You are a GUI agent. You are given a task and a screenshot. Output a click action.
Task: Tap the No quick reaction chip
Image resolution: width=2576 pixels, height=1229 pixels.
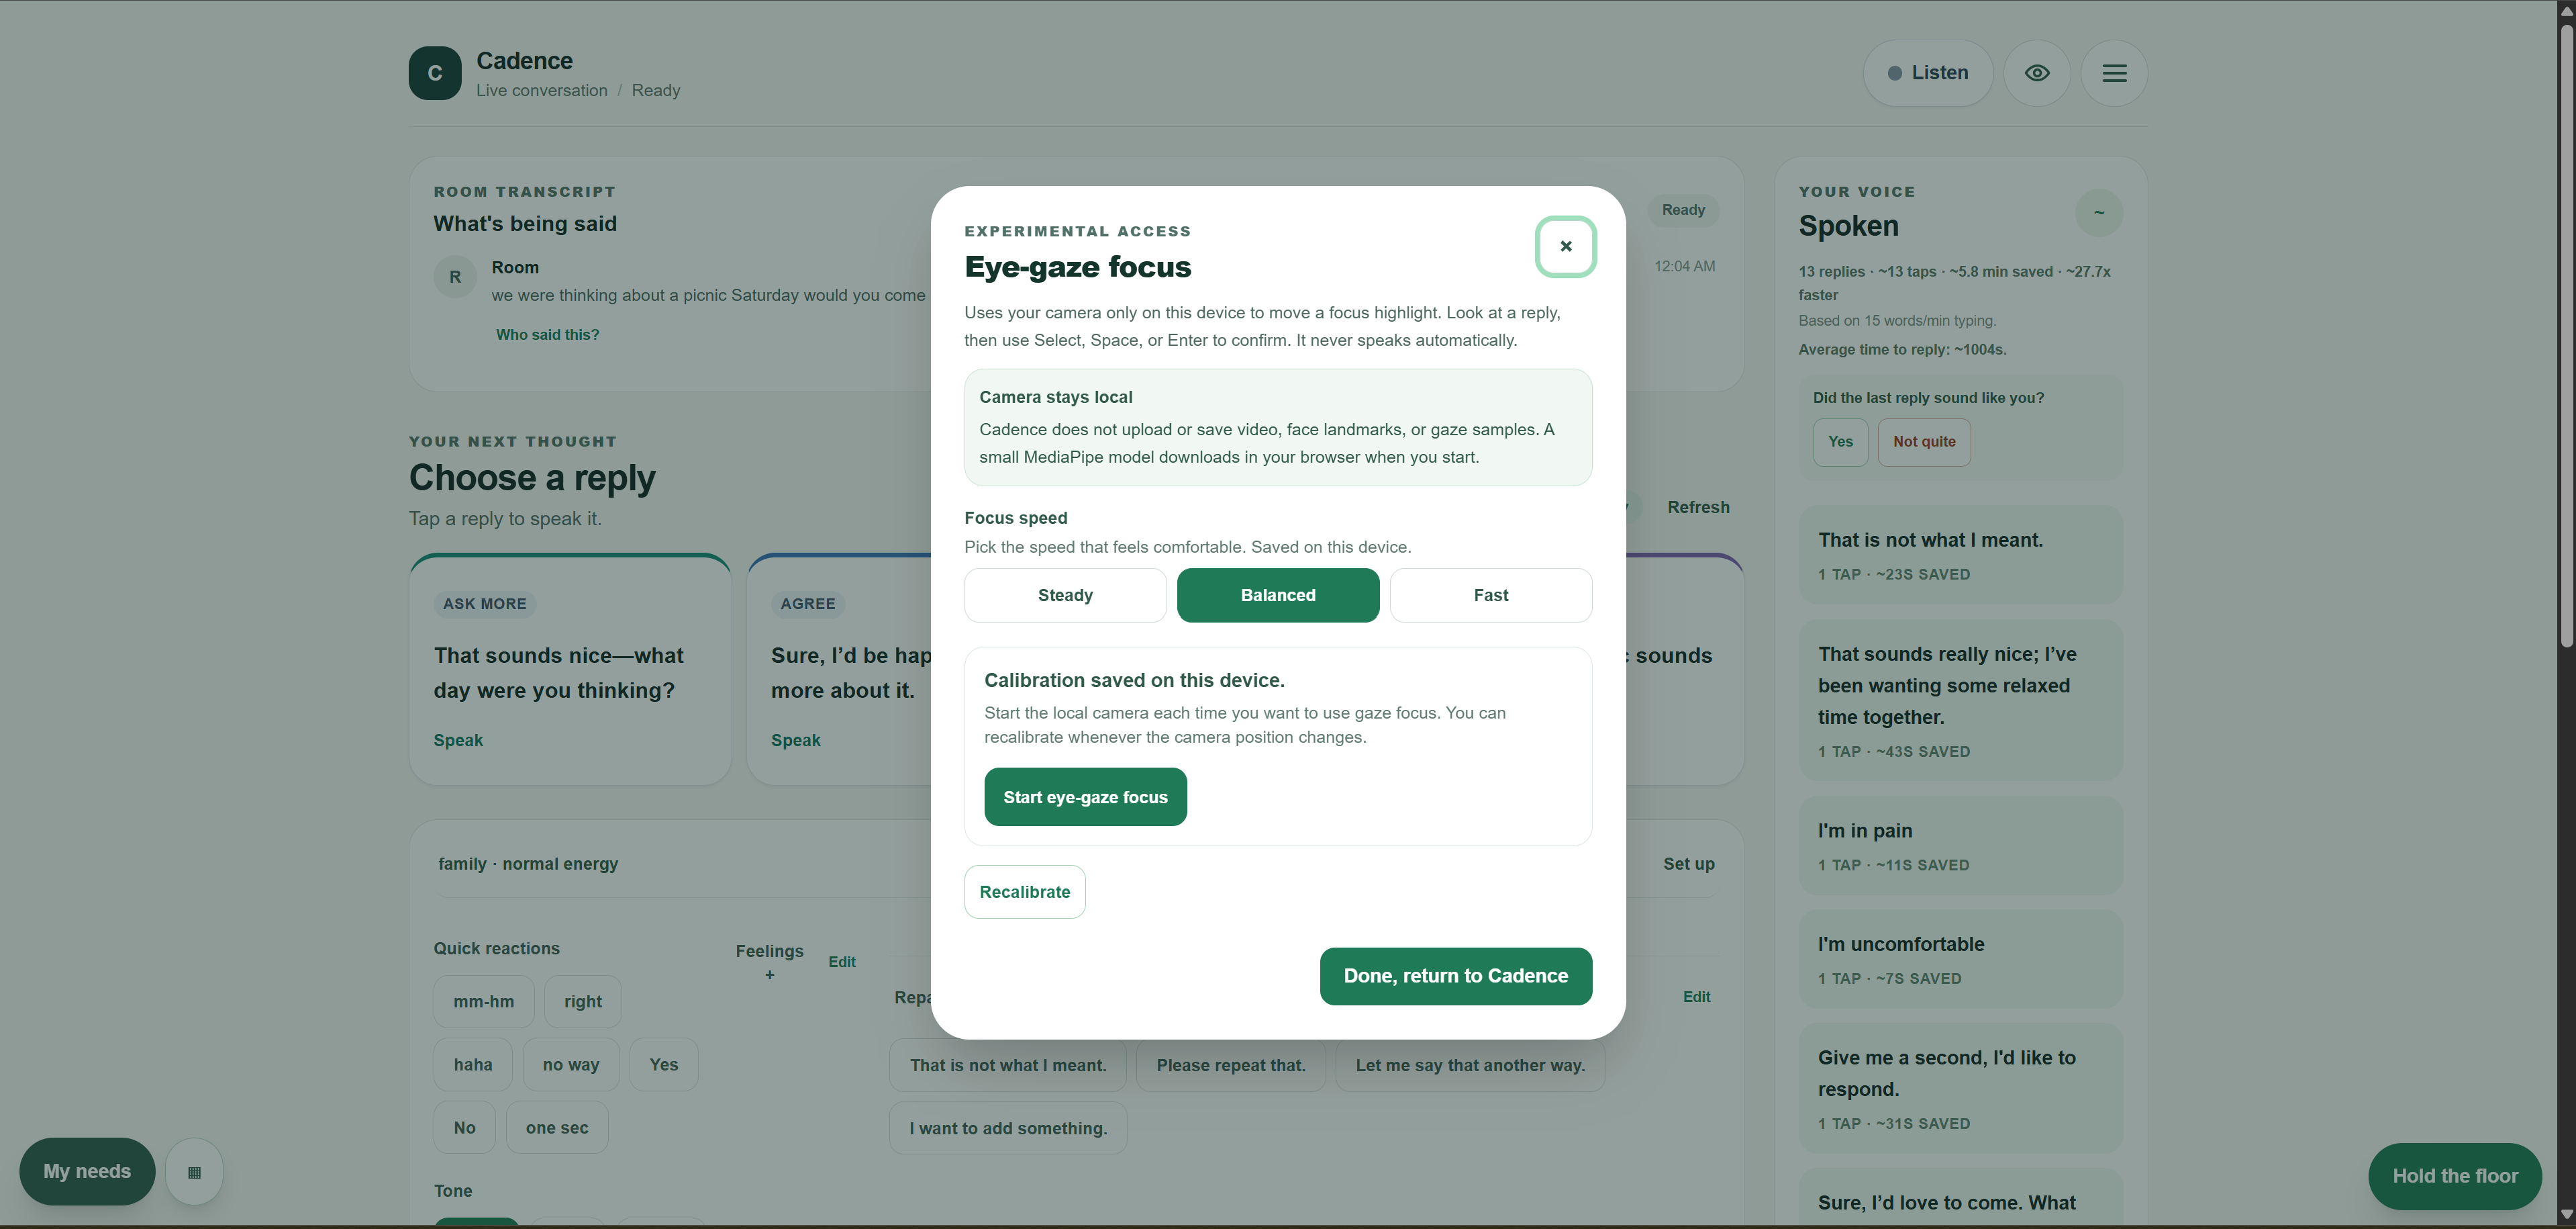pyautogui.click(x=465, y=1128)
